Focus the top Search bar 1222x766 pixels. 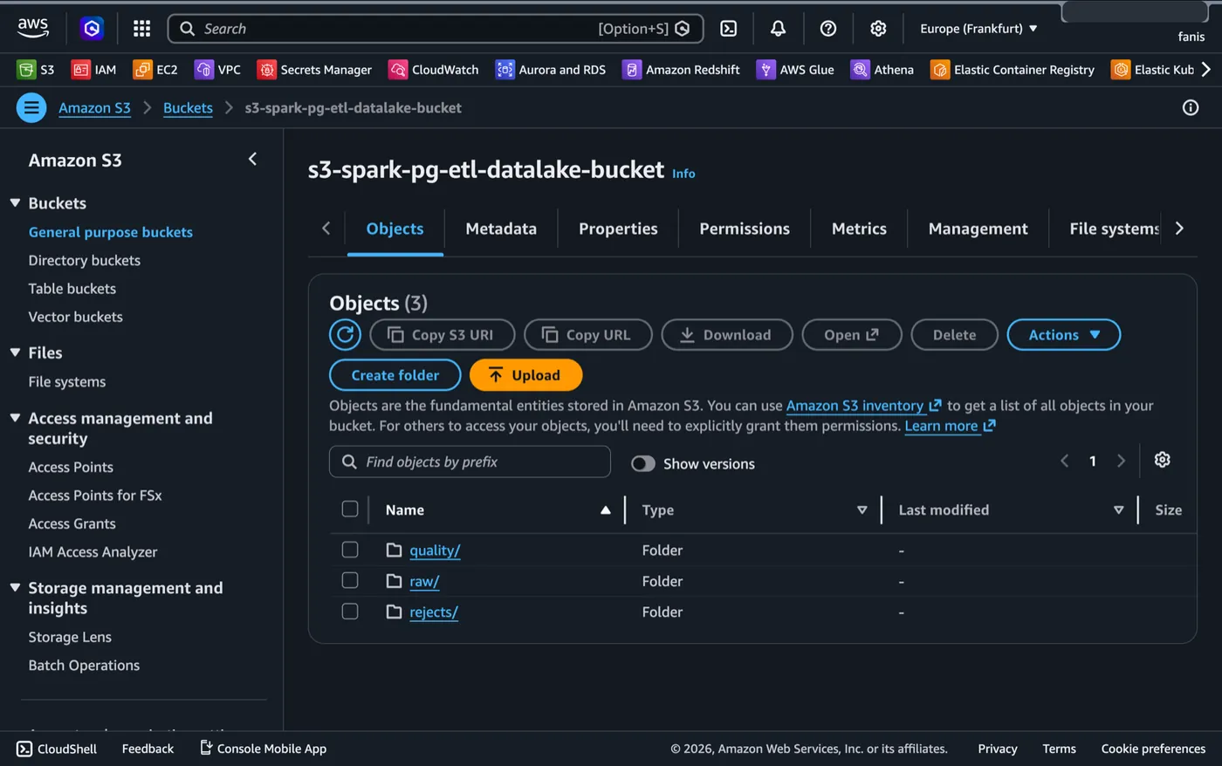point(436,28)
